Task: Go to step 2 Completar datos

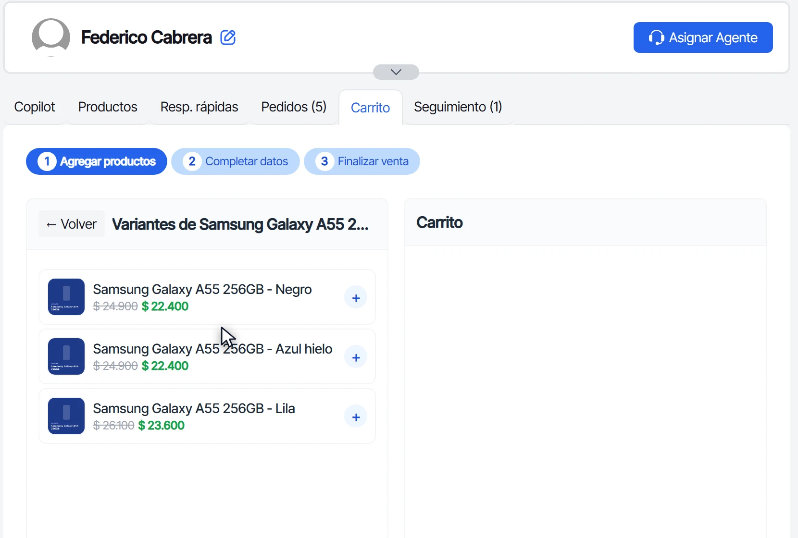Action: (x=236, y=161)
